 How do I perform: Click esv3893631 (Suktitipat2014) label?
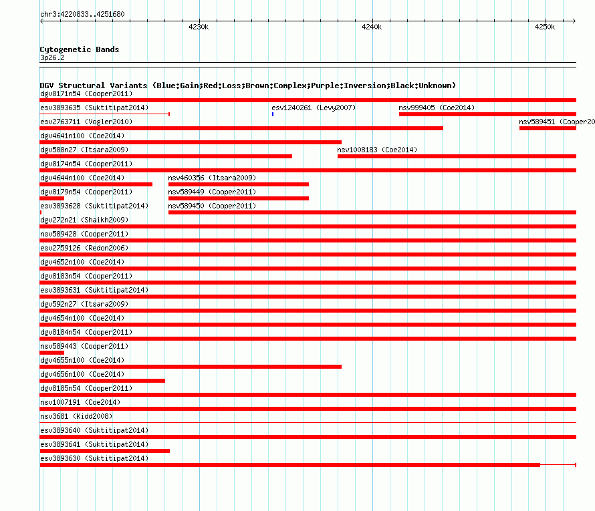coord(94,290)
